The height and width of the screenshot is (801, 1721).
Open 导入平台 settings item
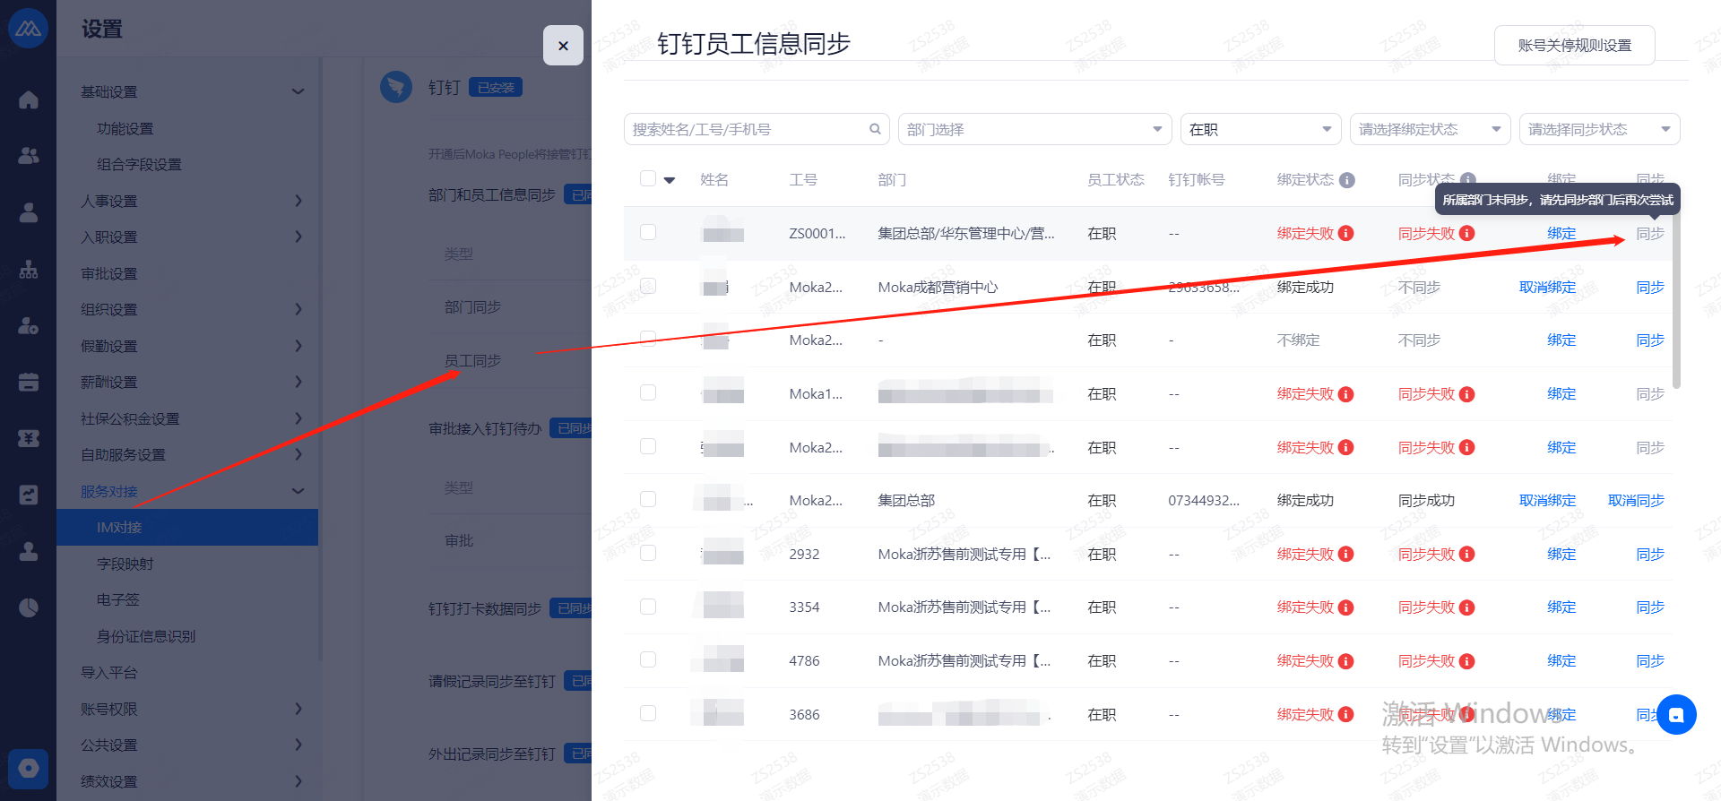click(109, 672)
